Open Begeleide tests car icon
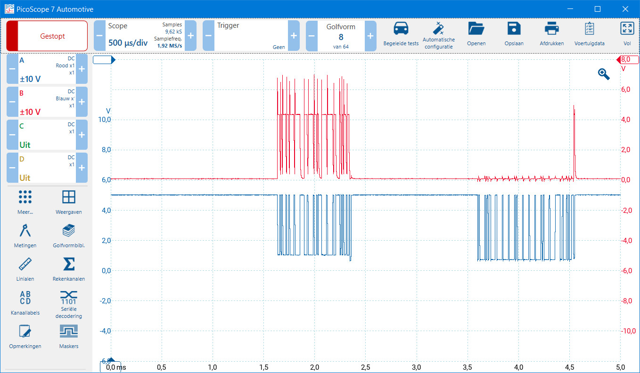640x373 pixels. coord(401,29)
